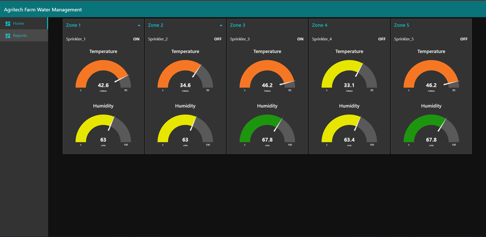Click Zone 2 humidity gauge arc
The image size is (486, 237).
click(x=185, y=120)
